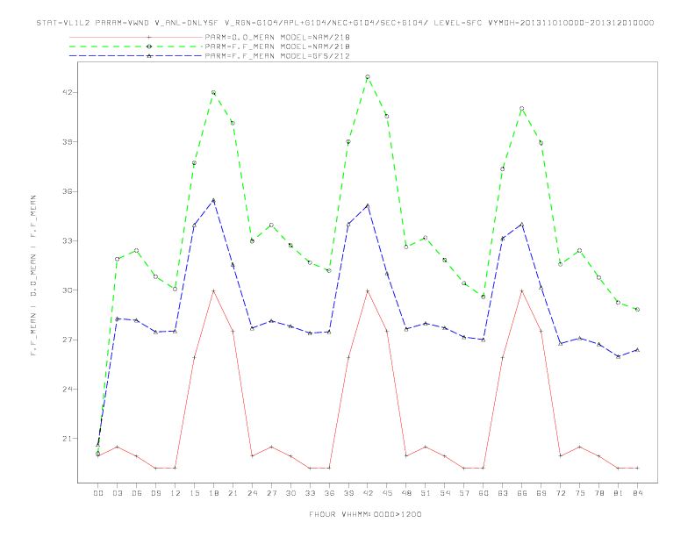Click x-axis tick label 24

pyautogui.click(x=252, y=493)
